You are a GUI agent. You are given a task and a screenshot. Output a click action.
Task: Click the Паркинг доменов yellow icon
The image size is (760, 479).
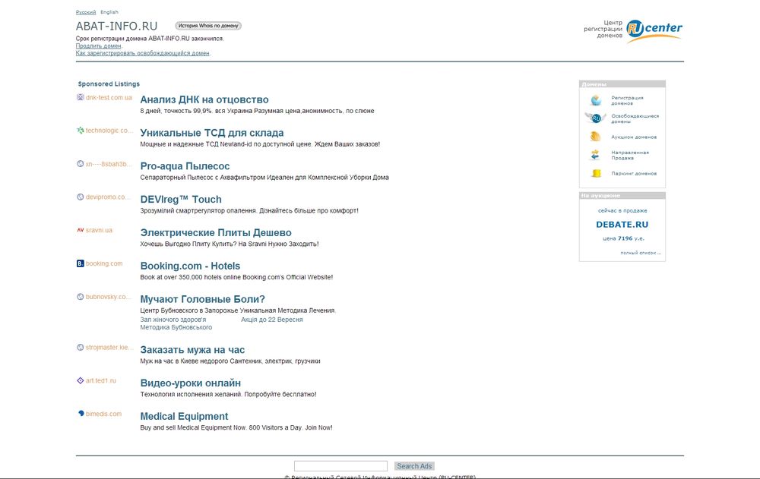596,173
